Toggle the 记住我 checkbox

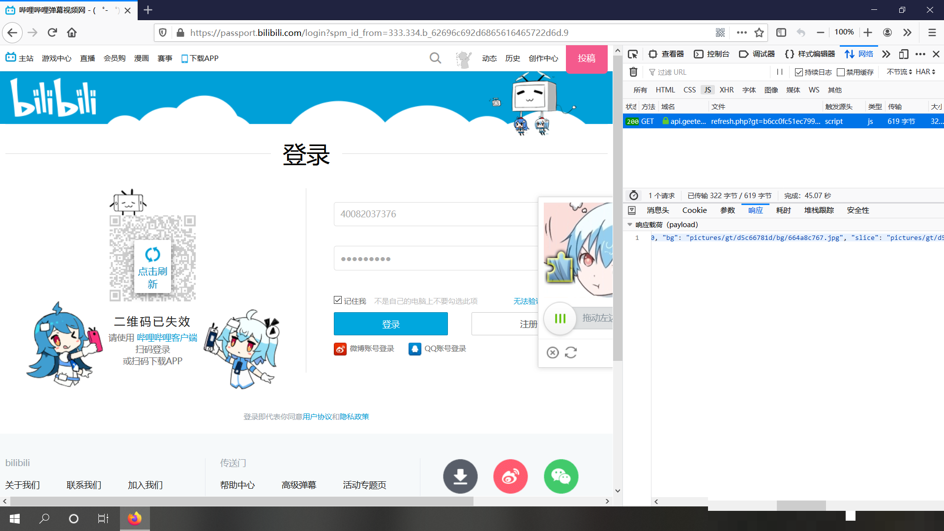(338, 300)
